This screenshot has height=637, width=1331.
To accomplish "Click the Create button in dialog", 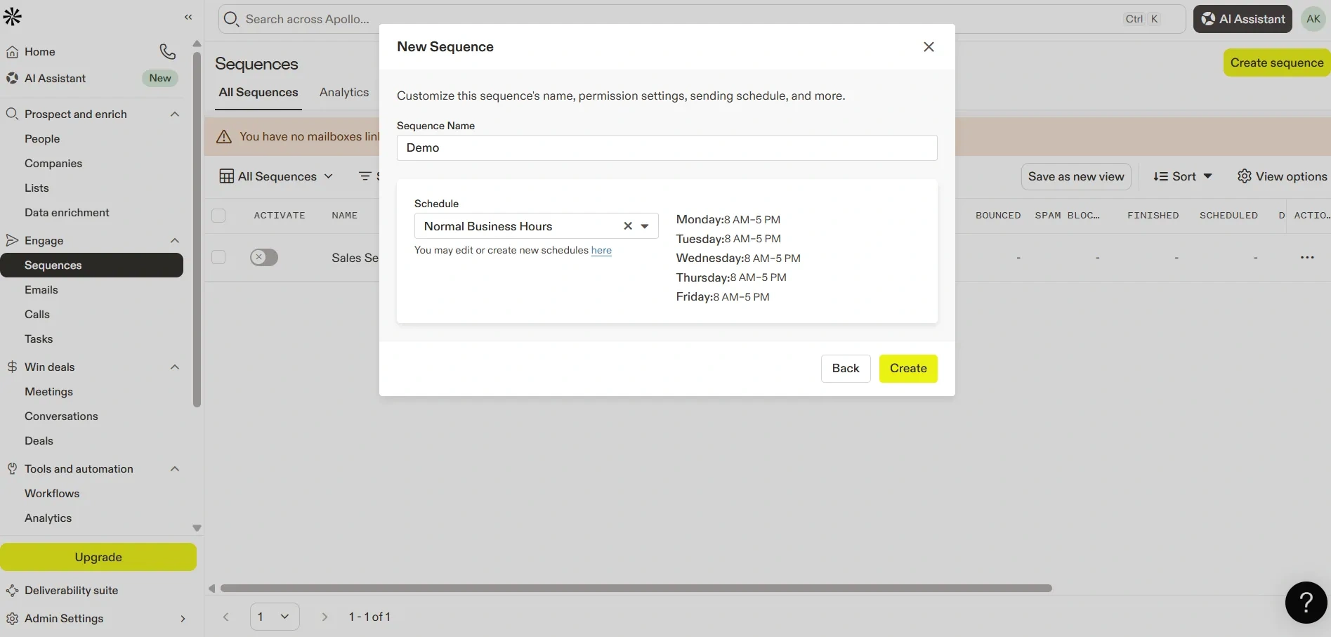I will [x=907, y=369].
